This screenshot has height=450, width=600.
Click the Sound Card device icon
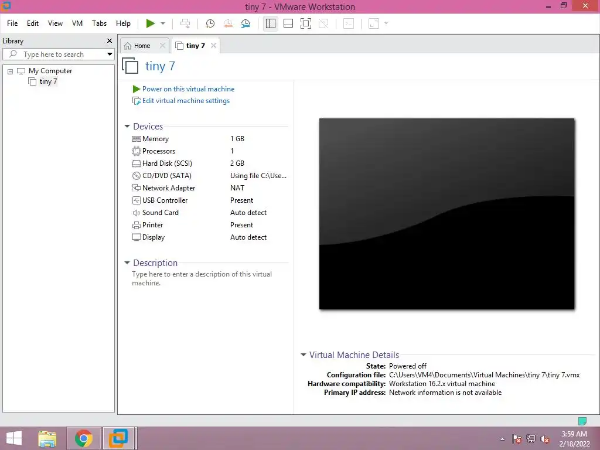136,213
